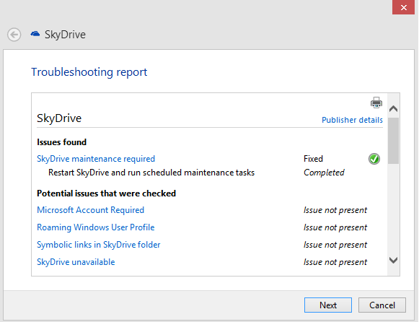Click the 'Fixed' status text

pyautogui.click(x=313, y=159)
